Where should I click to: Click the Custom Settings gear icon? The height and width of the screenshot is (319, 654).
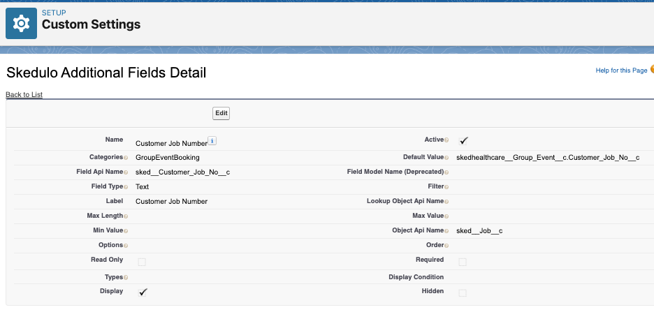(21, 23)
